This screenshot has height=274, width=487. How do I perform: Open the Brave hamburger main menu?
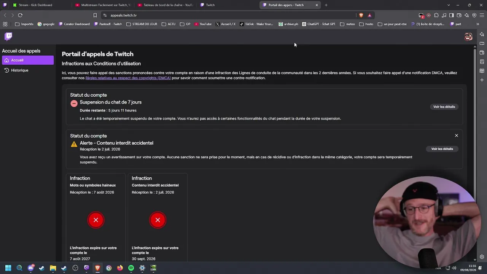[x=482, y=15]
